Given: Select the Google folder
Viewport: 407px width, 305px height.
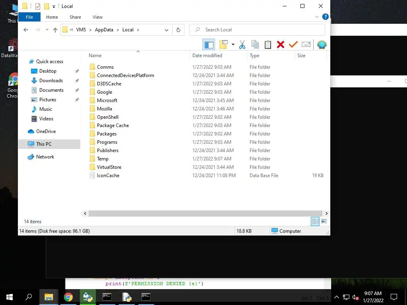Looking at the screenshot, I should (105, 92).
